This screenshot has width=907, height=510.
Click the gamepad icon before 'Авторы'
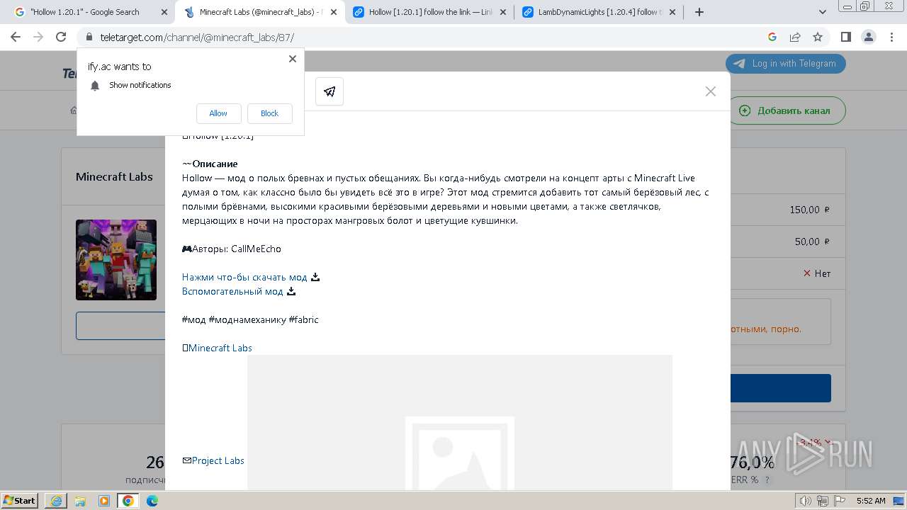coord(187,249)
